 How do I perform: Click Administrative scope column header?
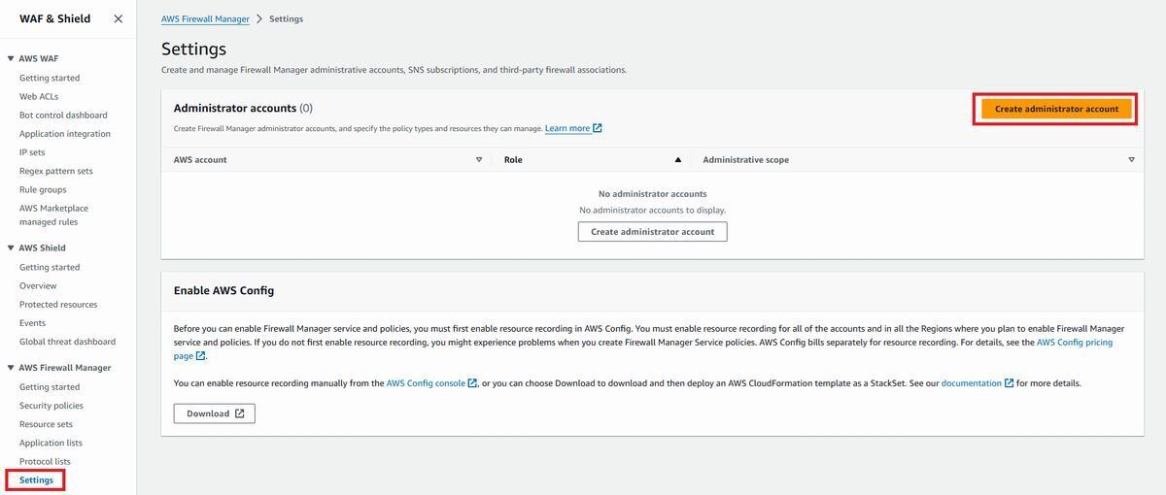pos(746,159)
